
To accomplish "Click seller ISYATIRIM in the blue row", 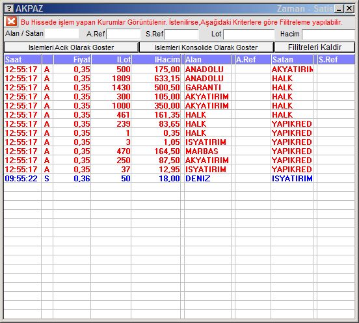I will [292, 179].
